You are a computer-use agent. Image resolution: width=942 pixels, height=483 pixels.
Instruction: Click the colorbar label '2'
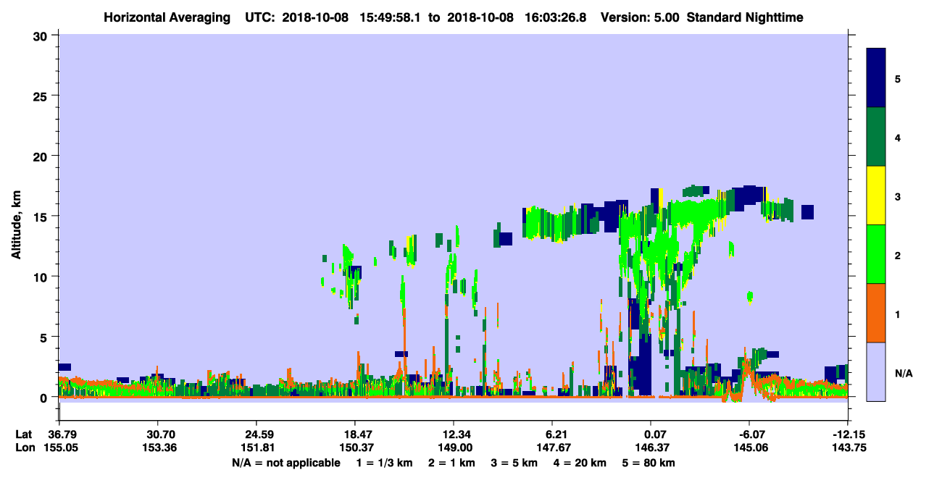tap(898, 256)
